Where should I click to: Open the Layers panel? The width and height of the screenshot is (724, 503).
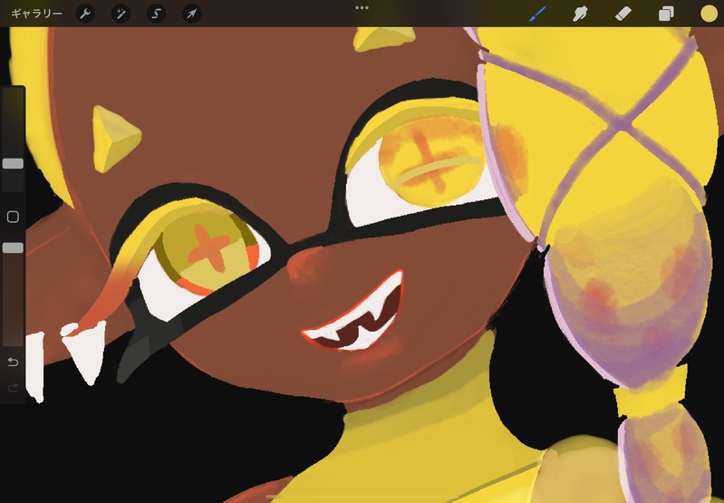pyautogui.click(x=666, y=15)
